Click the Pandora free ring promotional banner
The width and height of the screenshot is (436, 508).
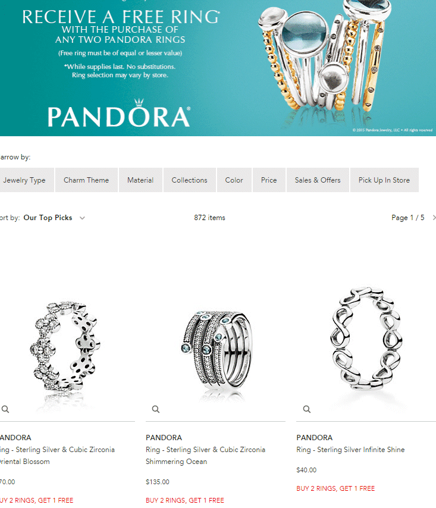[x=218, y=68]
